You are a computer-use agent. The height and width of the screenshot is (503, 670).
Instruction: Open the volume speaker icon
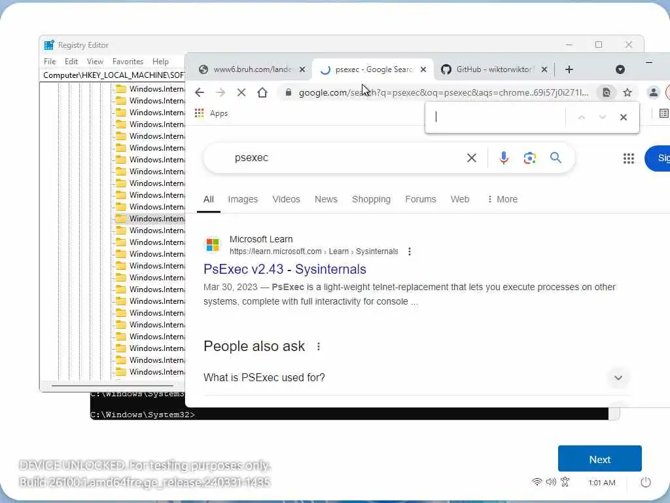click(x=551, y=482)
